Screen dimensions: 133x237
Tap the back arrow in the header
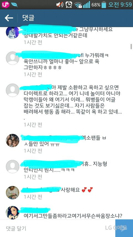9,18
